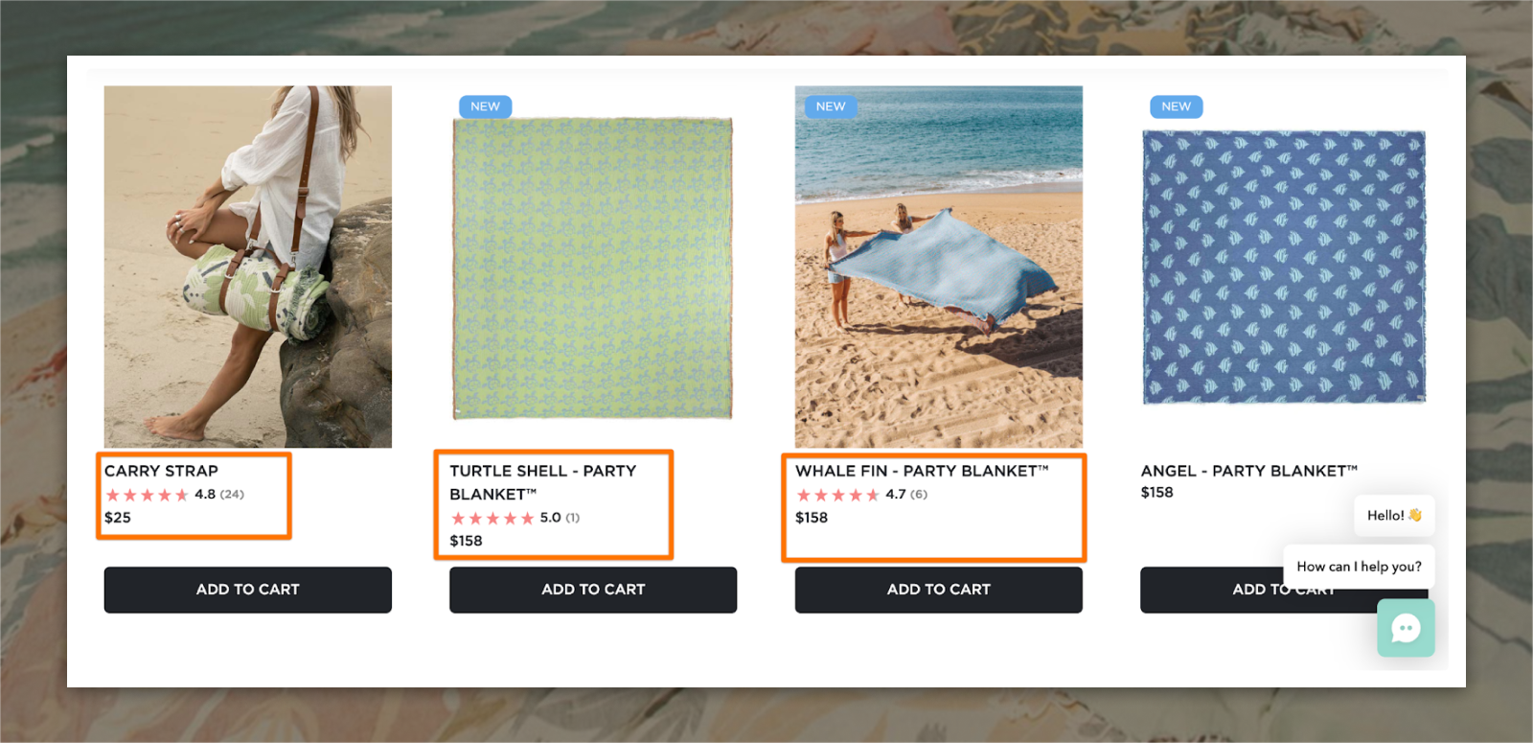Viewport: 1533px width, 743px height.
Task: Click the Carry Strap star rating
Action: [x=174, y=495]
